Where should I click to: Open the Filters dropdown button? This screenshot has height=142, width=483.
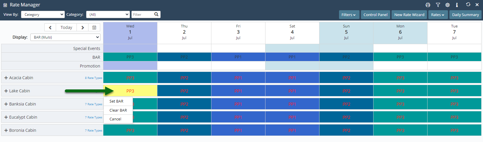[x=349, y=15]
